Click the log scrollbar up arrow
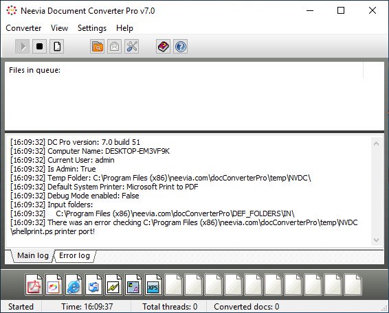 click(377, 143)
